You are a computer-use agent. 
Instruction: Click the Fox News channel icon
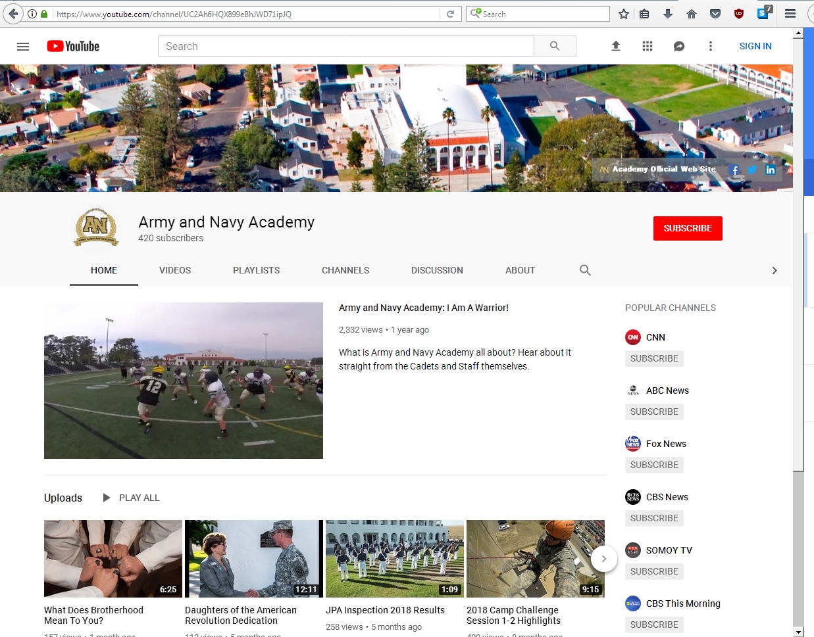[x=633, y=444]
